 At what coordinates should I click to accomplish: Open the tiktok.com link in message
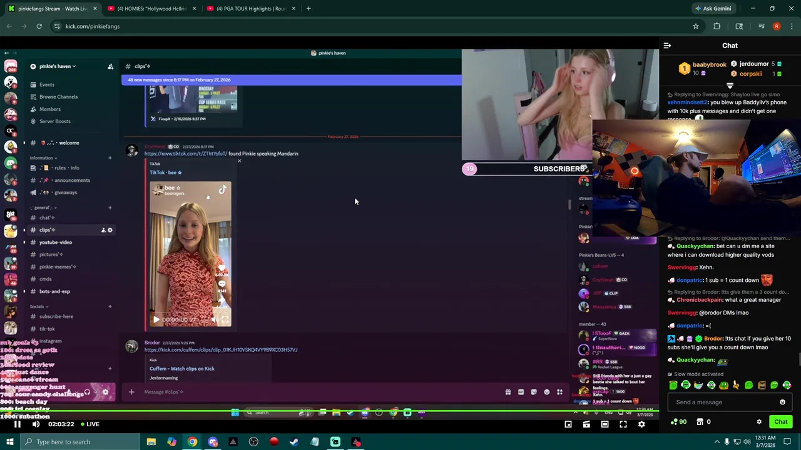pos(185,154)
